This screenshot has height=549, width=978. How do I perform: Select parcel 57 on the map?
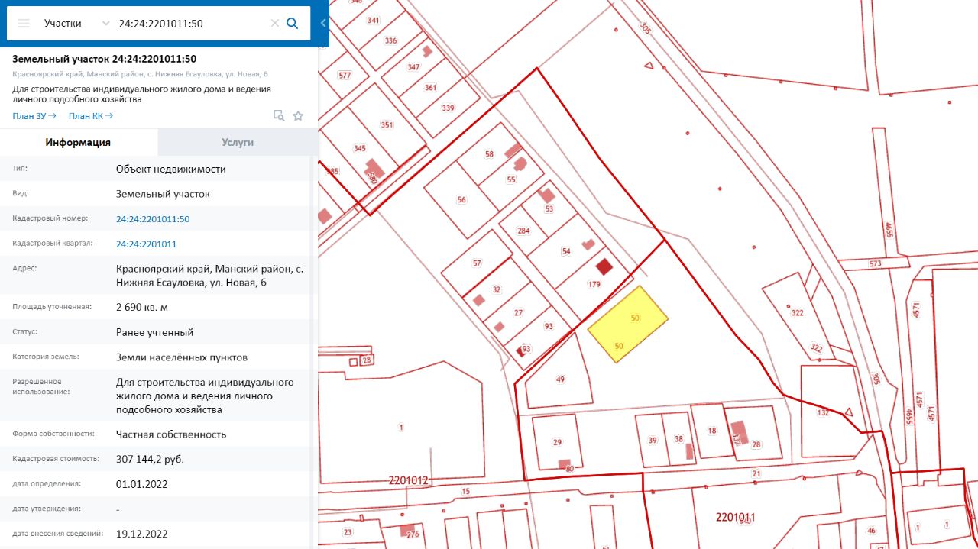477,263
